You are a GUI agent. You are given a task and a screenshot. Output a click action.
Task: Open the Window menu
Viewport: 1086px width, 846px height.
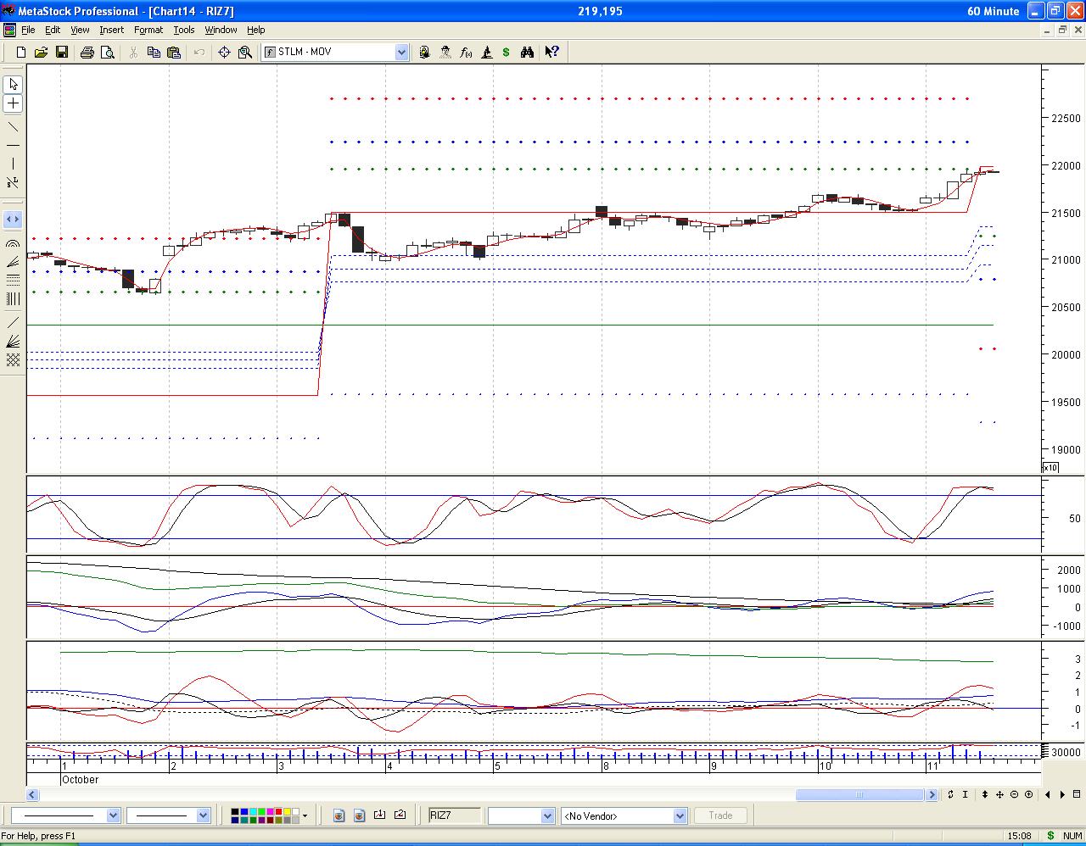pos(221,30)
